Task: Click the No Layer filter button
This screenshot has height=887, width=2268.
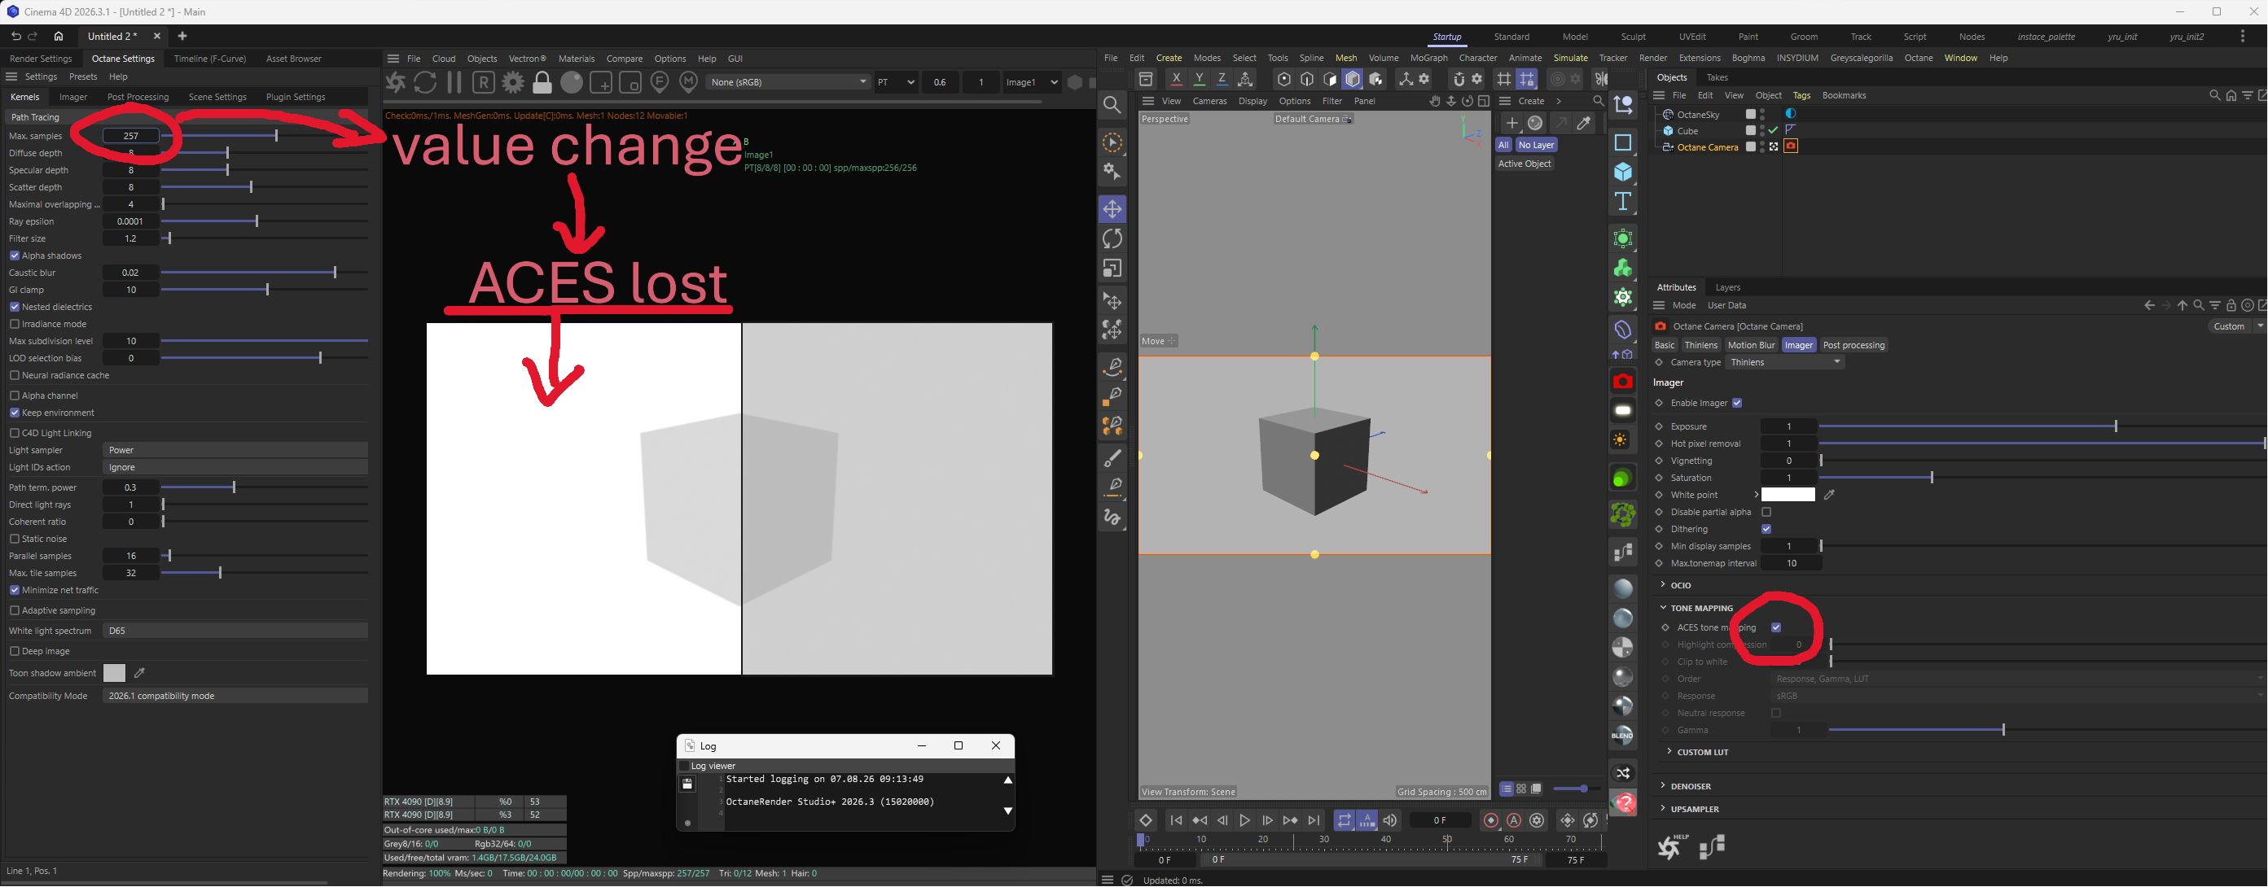Action: (1537, 145)
